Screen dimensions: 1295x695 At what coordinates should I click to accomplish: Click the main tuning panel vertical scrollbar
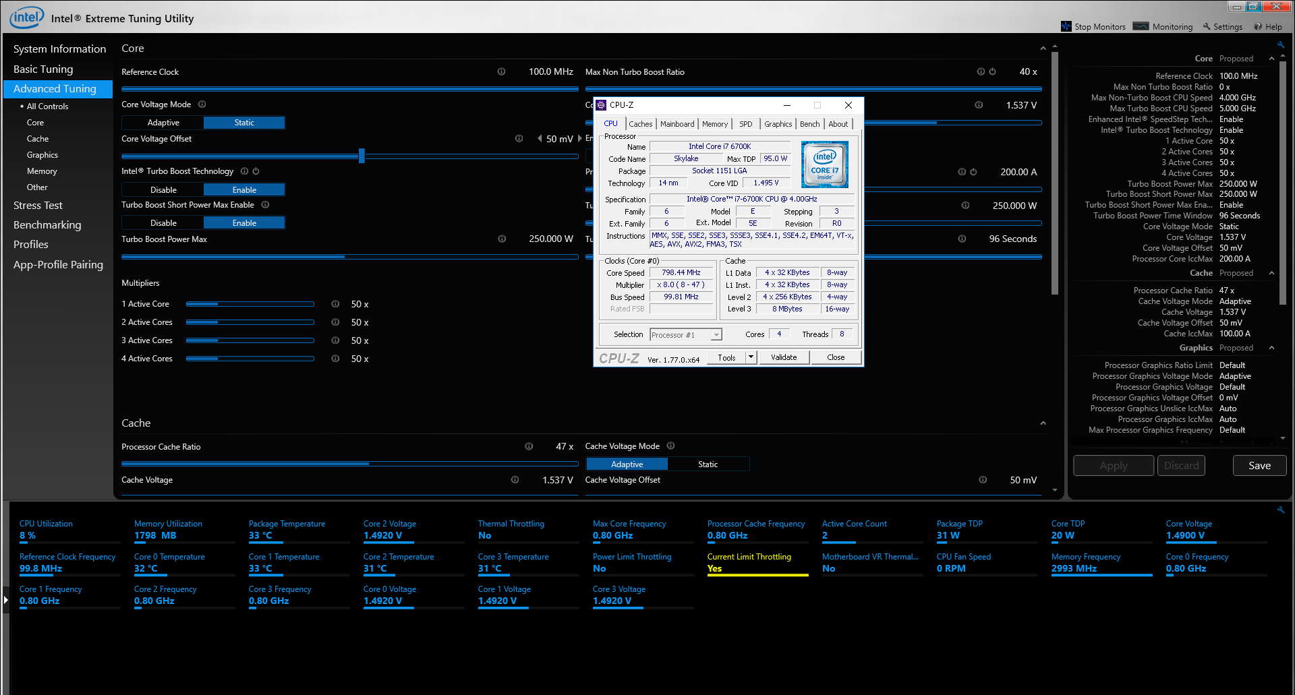[x=1055, y=173]
